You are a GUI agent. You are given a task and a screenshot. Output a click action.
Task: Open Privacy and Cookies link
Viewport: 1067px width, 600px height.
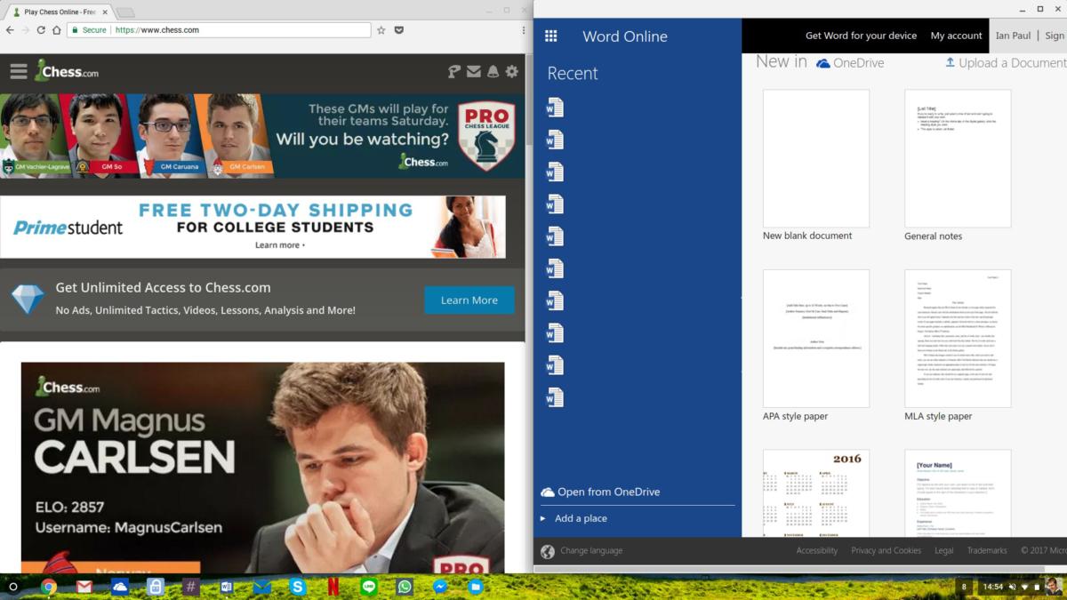pos(886,551)
